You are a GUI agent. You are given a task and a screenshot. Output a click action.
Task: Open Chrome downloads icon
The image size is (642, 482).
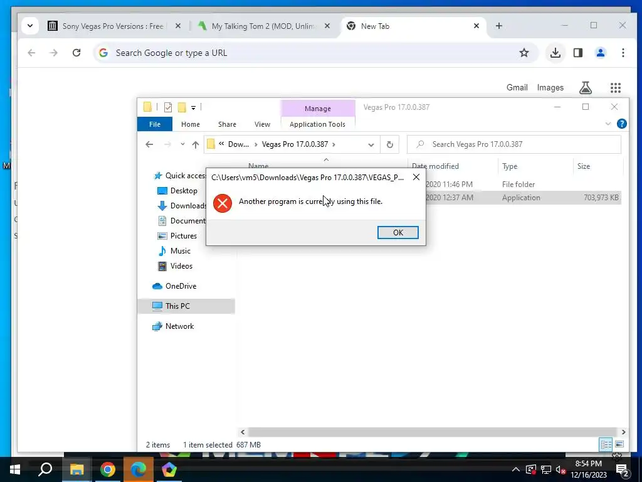click(555, 53)
